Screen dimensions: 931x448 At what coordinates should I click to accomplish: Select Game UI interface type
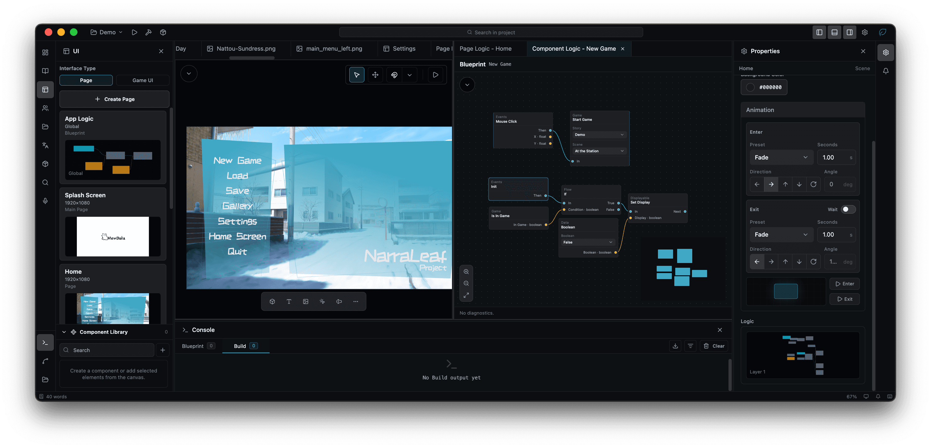point(143,80)
